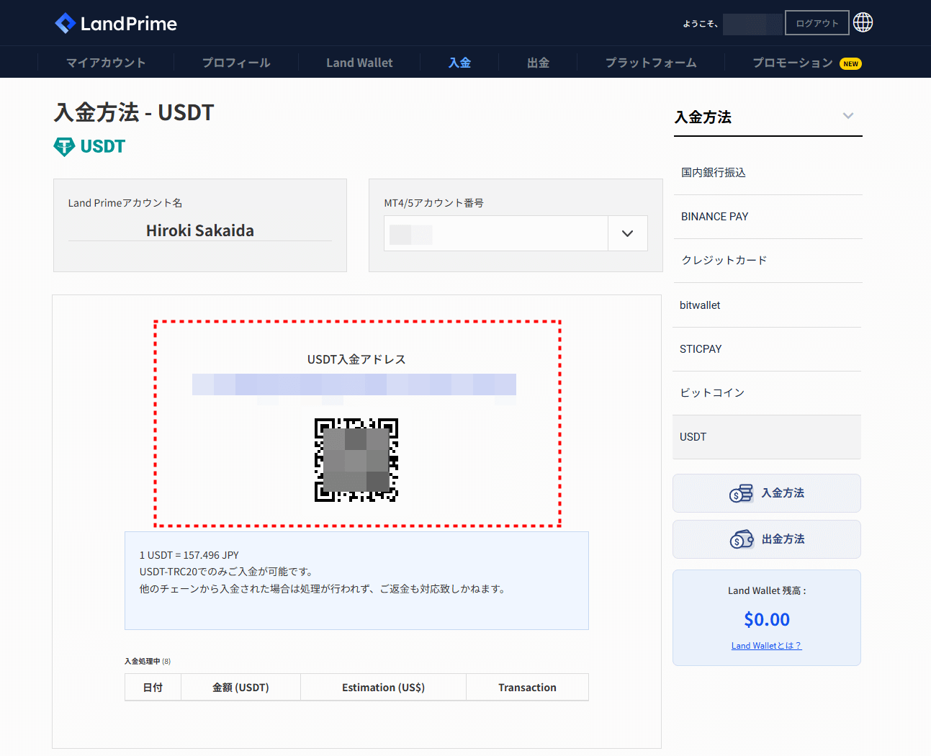
Task: Open the language globe icon
Action: (x=863, y=23)
